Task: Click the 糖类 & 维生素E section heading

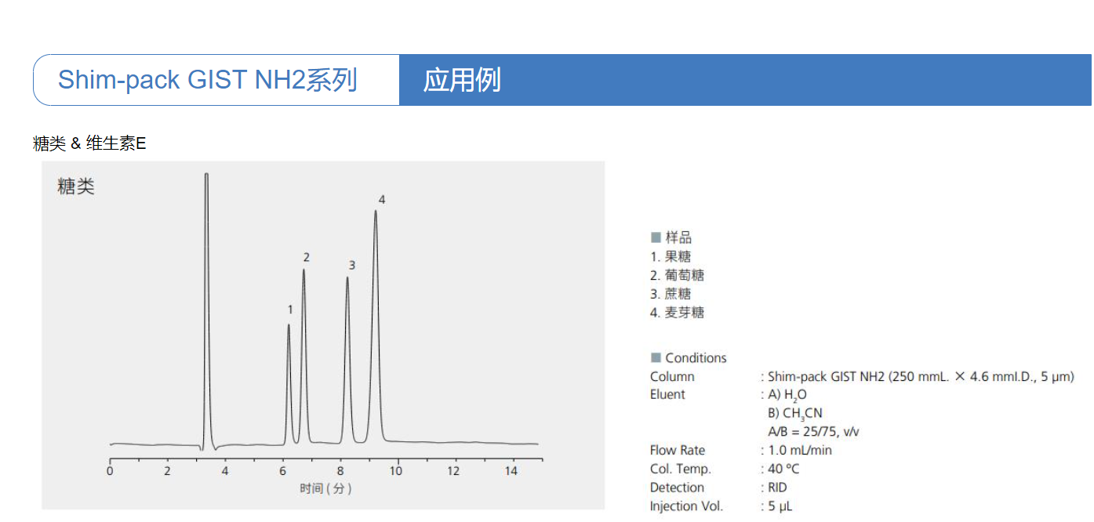Action: click(89, 143)
